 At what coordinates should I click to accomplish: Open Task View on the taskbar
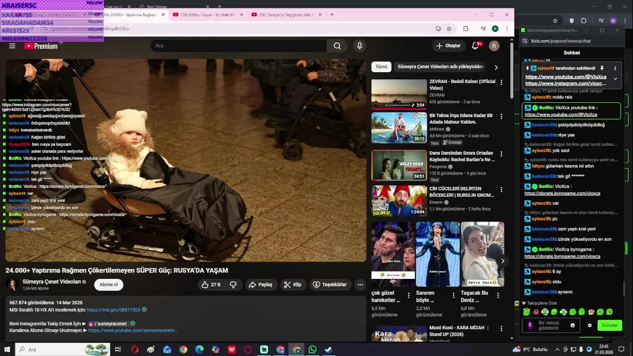pos(118,350)
